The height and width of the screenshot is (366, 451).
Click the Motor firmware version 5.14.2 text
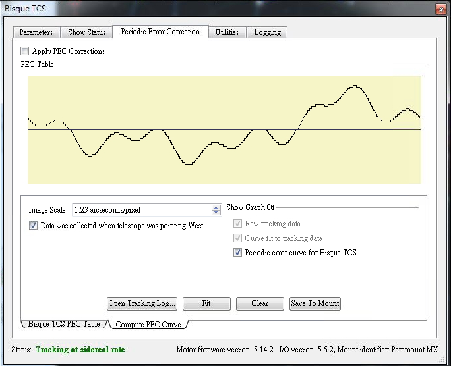click(225, 350)
